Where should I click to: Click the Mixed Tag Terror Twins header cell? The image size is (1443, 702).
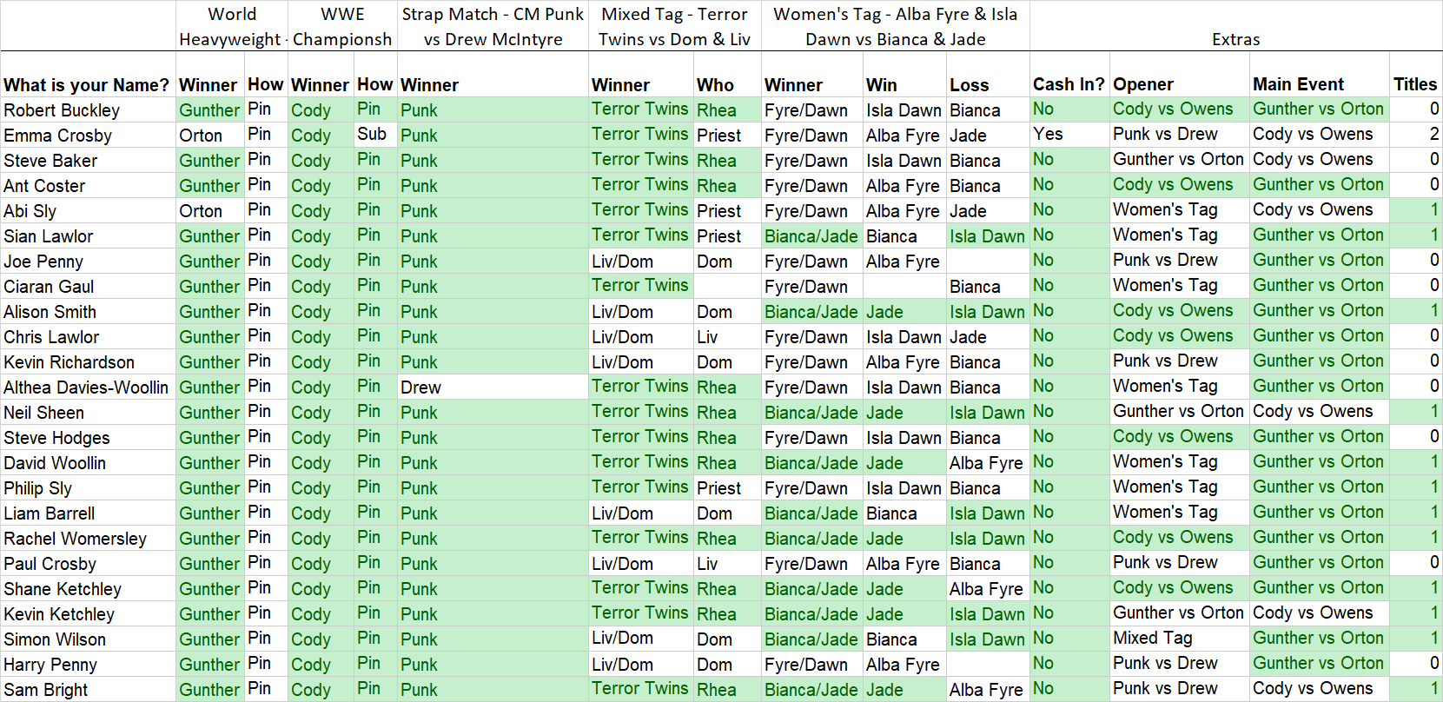click(674, 26)
